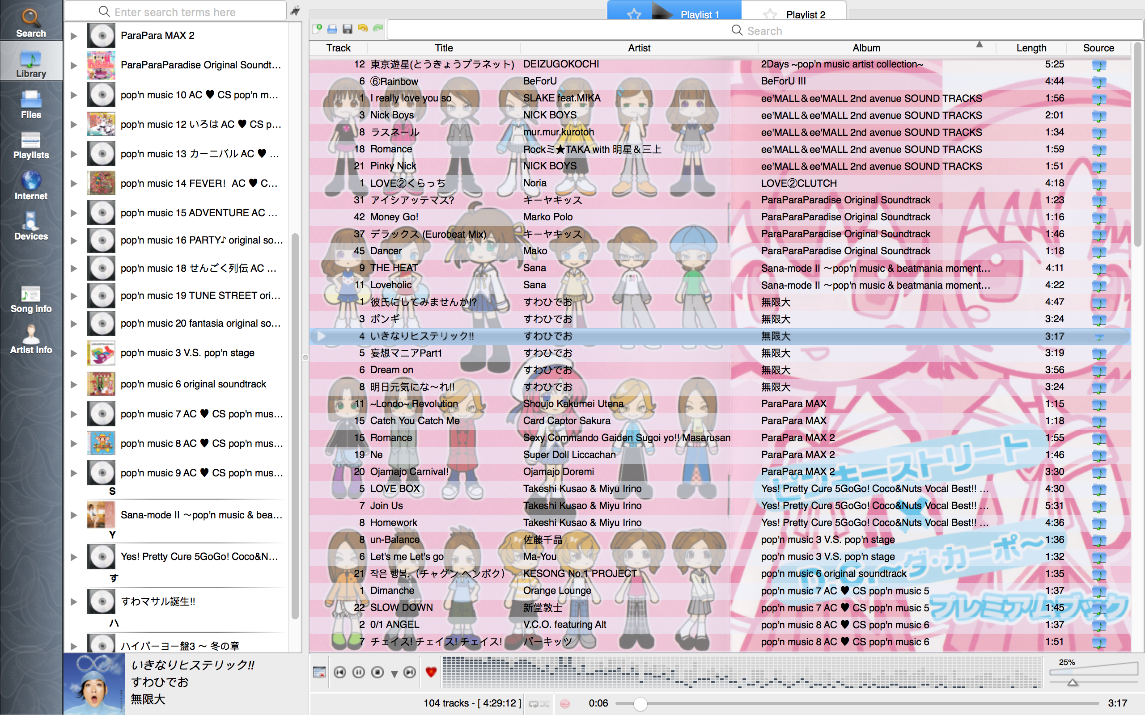The width and height of the screenshot is (1145, 715).
Task: Toggle the Playlist 2 favorite star
Action: point(770,14)
